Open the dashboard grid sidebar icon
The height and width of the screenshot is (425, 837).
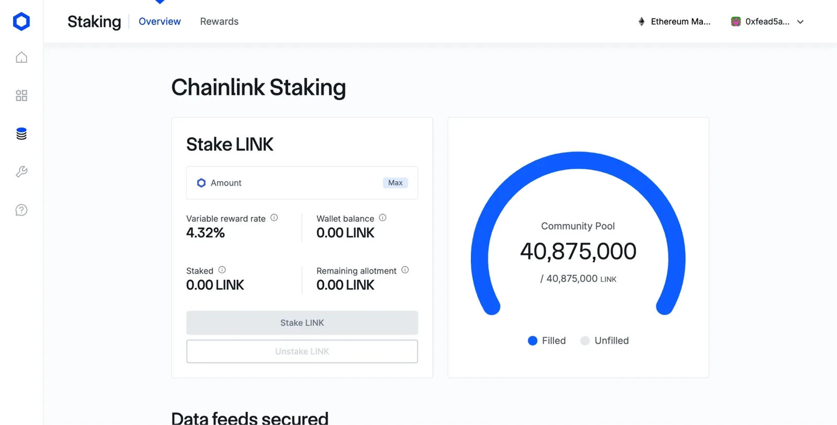tap(21, 96)
